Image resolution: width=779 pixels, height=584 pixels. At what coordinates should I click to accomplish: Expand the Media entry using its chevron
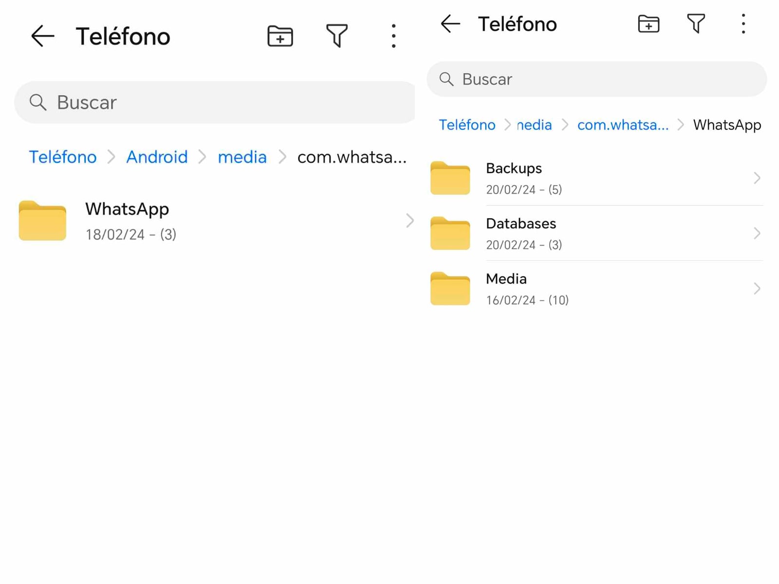756,289
